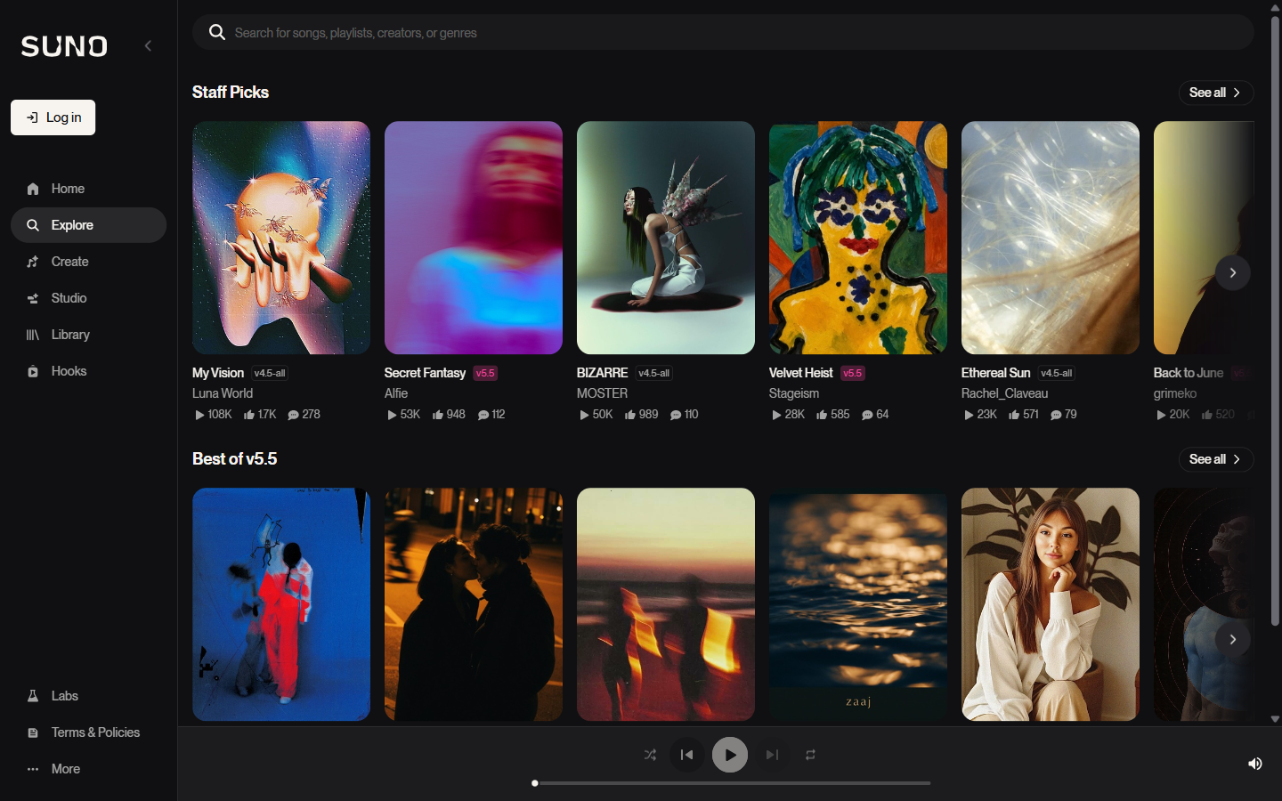See all Best of v5.5 songs
The height and width of the screenshot is (801, 1282).
pos(1216,459)
